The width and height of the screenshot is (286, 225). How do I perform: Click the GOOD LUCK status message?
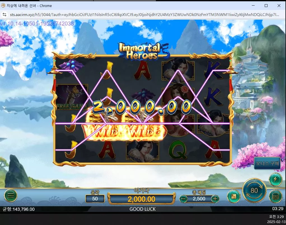143,209
